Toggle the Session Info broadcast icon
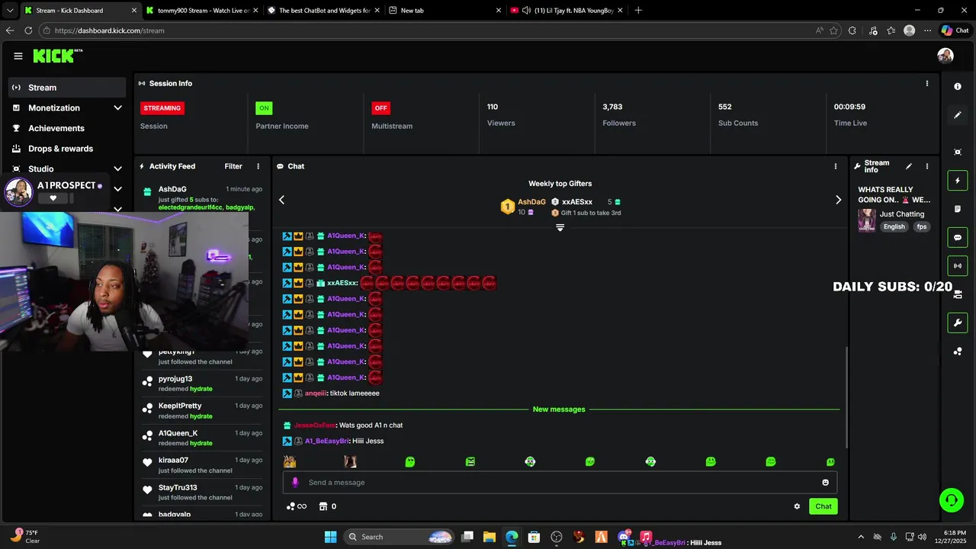The width and height of the screenshot is (976, 549). point(958,265)
